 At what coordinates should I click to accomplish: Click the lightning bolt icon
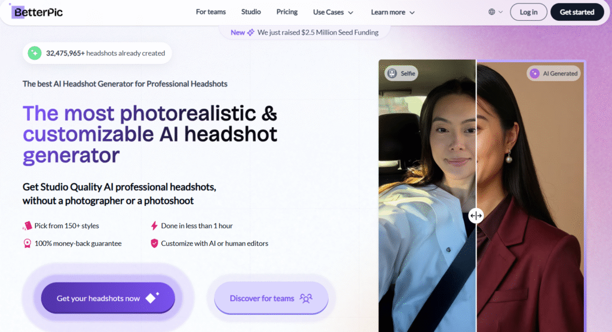pyautogui.click(x=154, y=226)
